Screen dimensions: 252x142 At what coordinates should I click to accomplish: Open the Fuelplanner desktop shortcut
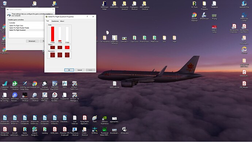coord(65,96)
